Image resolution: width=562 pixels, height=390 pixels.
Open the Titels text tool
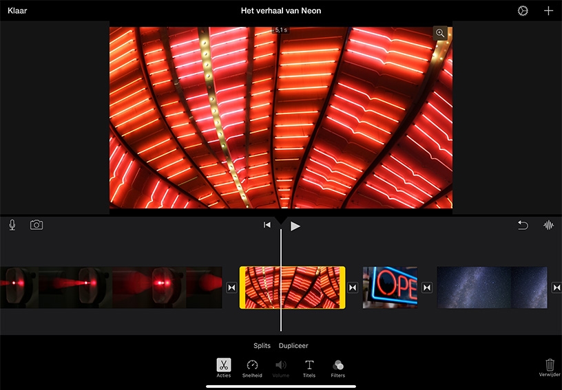[309, 369]
